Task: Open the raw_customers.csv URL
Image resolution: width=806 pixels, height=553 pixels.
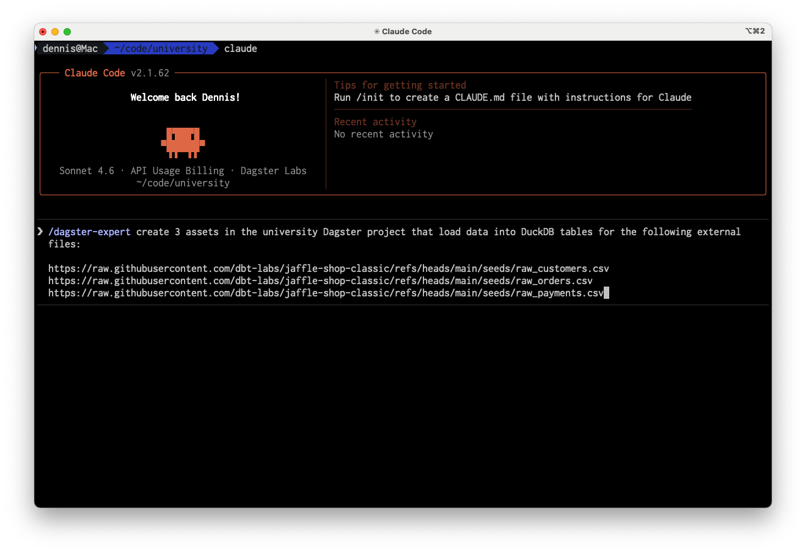Action: [328, 268]
